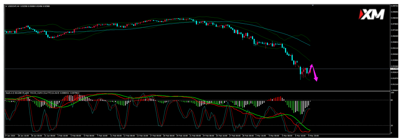Expand the USDCHF,H4 chart title arrow
Viewport: 403px width, 140px height.
(6, 6)
